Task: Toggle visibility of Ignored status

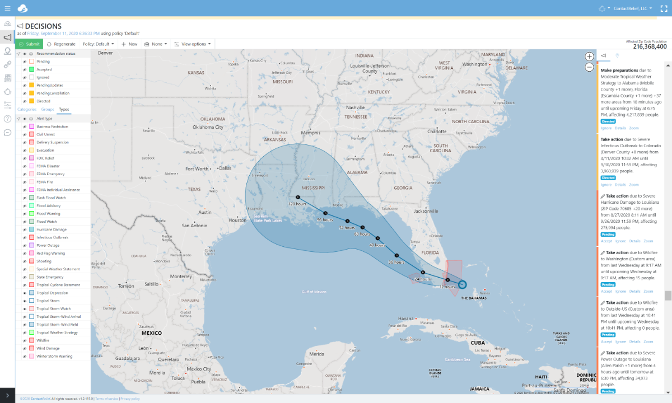Action: 24,77
